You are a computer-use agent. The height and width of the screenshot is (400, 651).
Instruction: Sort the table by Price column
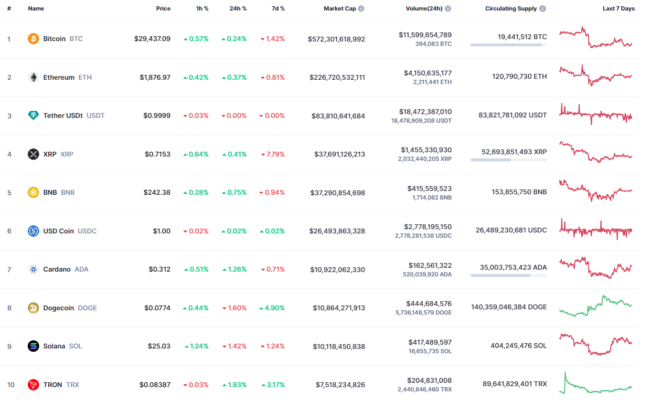(163, 8)
